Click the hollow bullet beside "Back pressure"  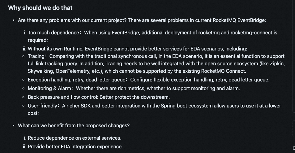(24, 97)
